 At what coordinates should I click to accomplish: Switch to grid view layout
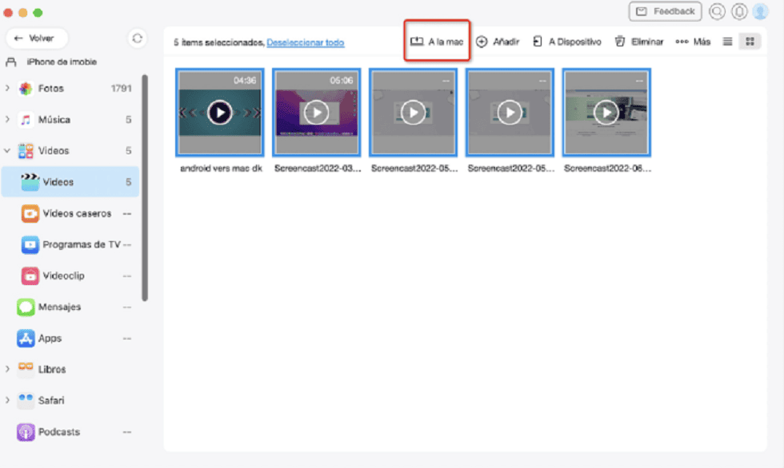750,40
